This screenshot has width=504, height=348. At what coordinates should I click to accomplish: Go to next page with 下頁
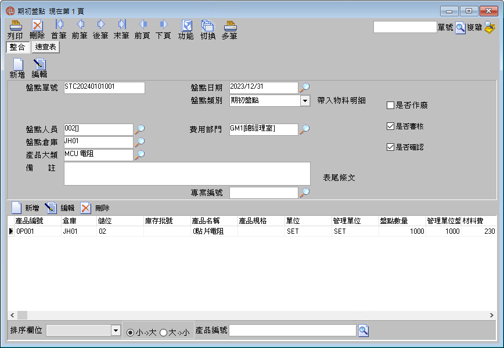[164, 25]
